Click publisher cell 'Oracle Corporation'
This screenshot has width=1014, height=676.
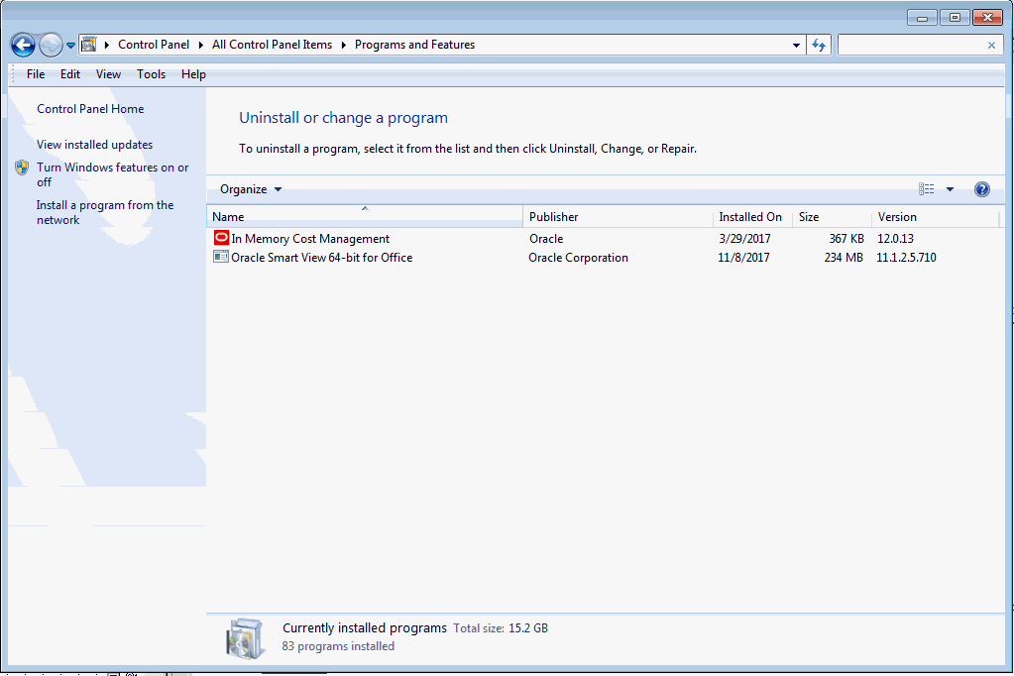tap(578, 258)
